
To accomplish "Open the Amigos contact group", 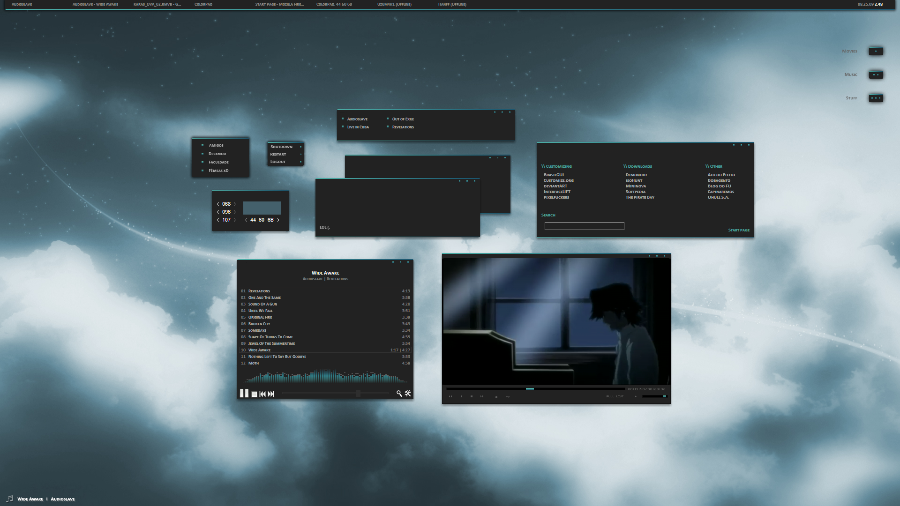I will click(216, 145).
